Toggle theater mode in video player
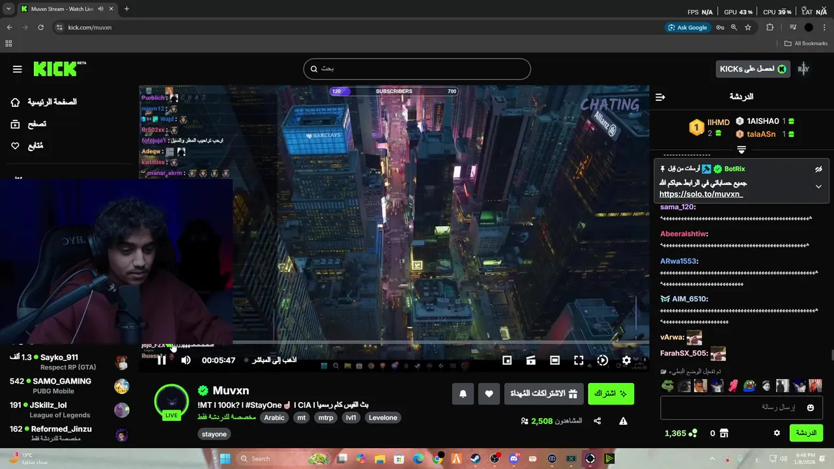Image resolution: width=834 pixels, height=469 pixels. click(x=554, y=360)
